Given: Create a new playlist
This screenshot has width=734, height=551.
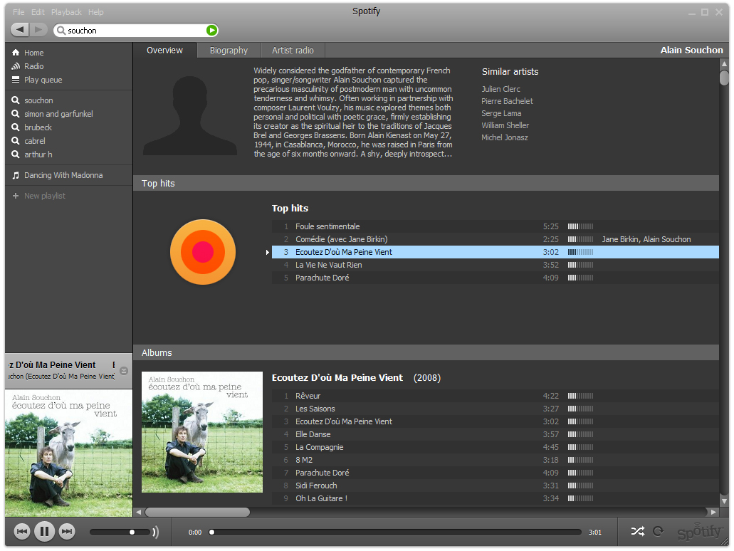Looking at the screenshot, I should click(44, 196).
